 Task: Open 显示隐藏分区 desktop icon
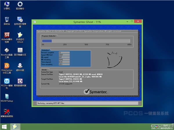click(20, 50)
